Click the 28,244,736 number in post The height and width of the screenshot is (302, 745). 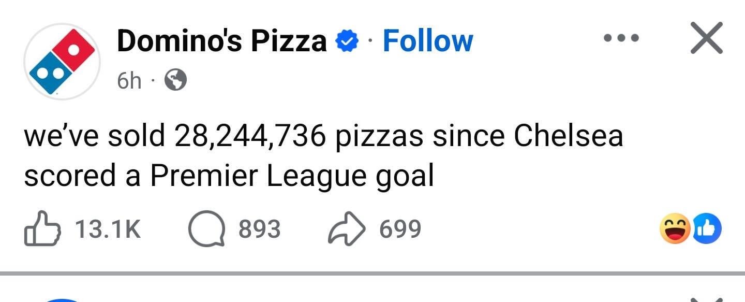point(250,136)
